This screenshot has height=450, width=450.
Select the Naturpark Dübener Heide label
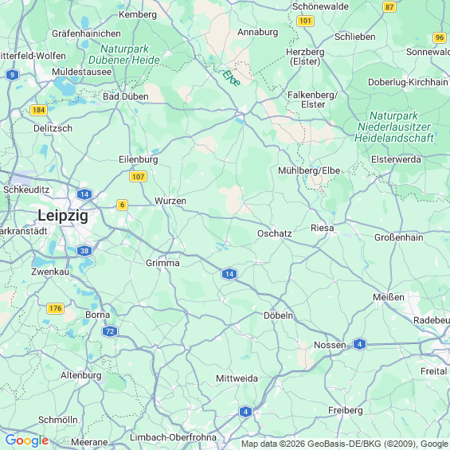pyautogui.click(x=124, y=54)
